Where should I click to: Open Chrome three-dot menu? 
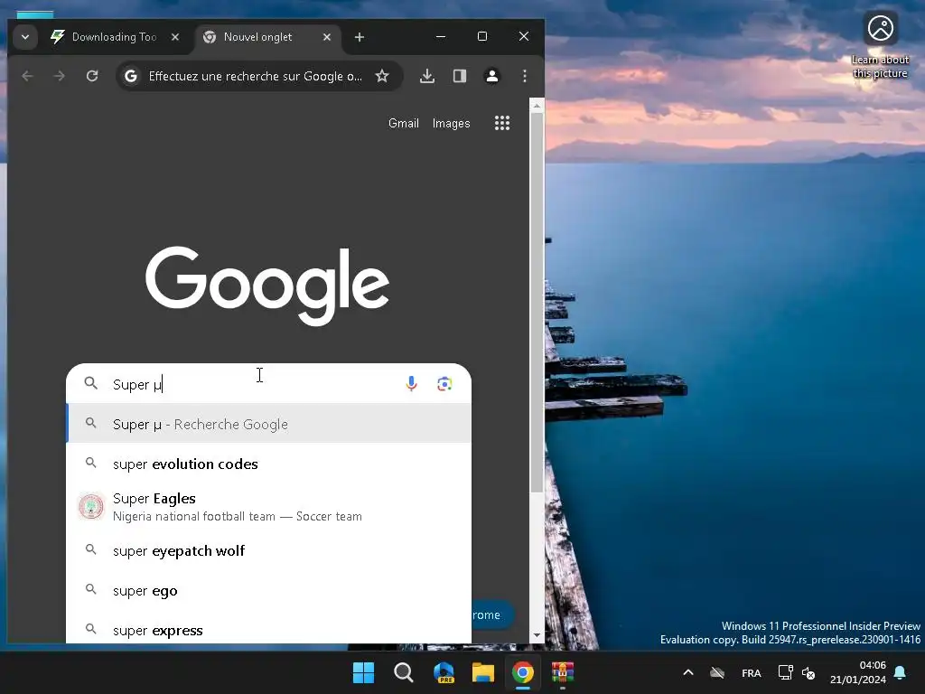525,76
